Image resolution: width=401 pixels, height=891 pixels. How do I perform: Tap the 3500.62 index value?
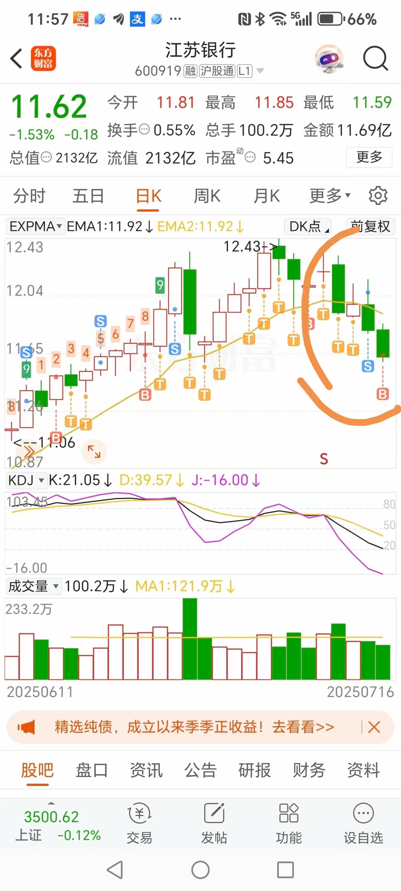(x=52, y=817)
